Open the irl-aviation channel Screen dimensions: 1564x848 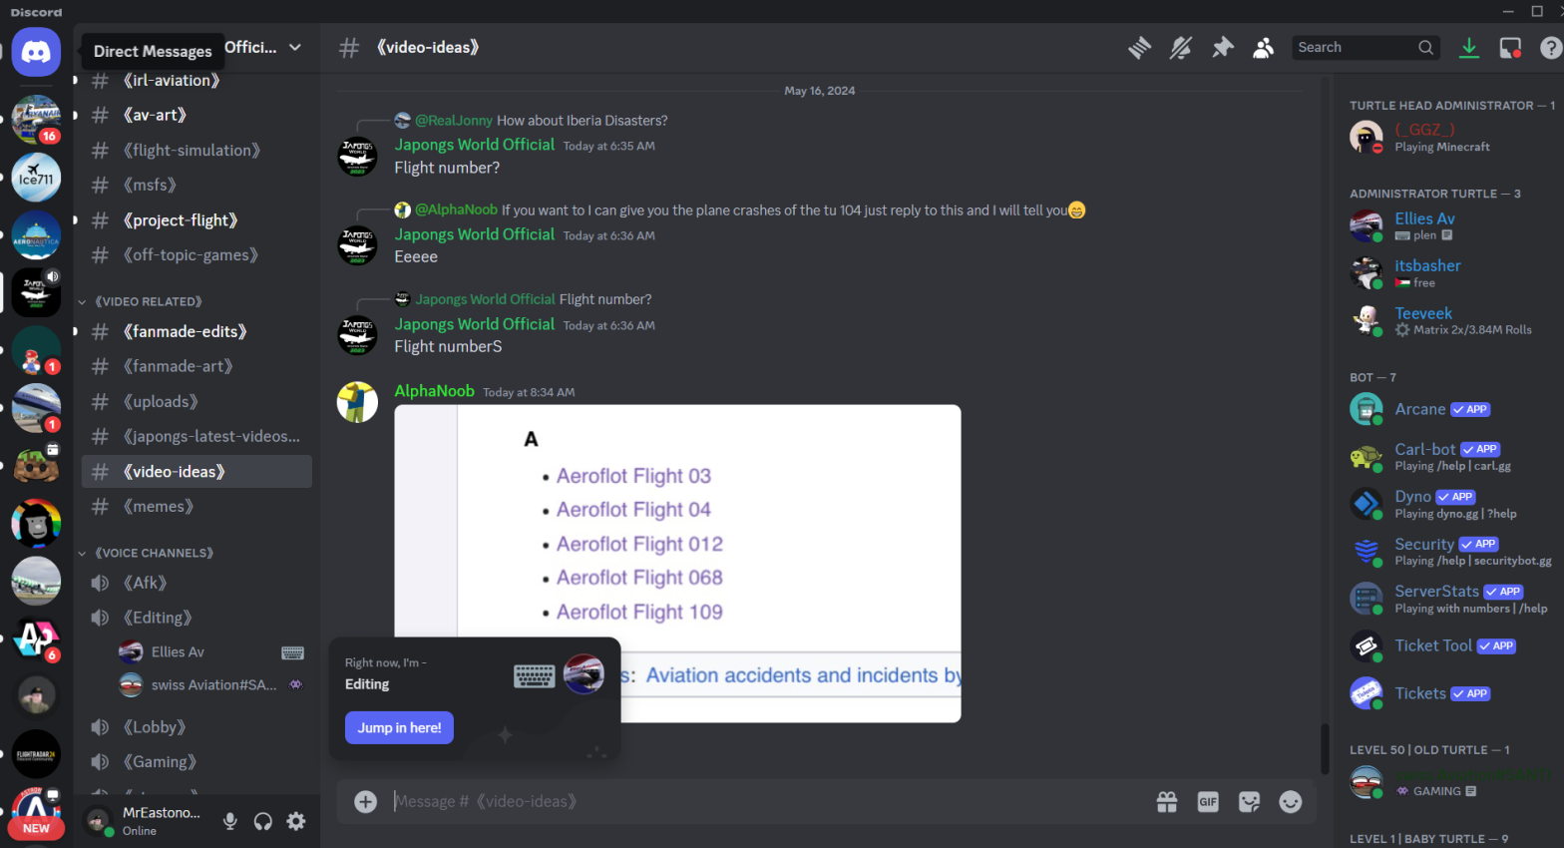[196, 81]
